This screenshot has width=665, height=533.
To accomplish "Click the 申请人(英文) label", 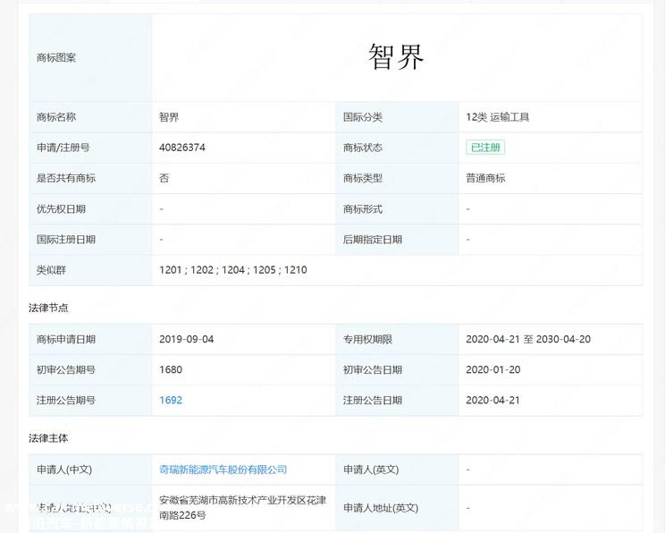I will 371,470.
